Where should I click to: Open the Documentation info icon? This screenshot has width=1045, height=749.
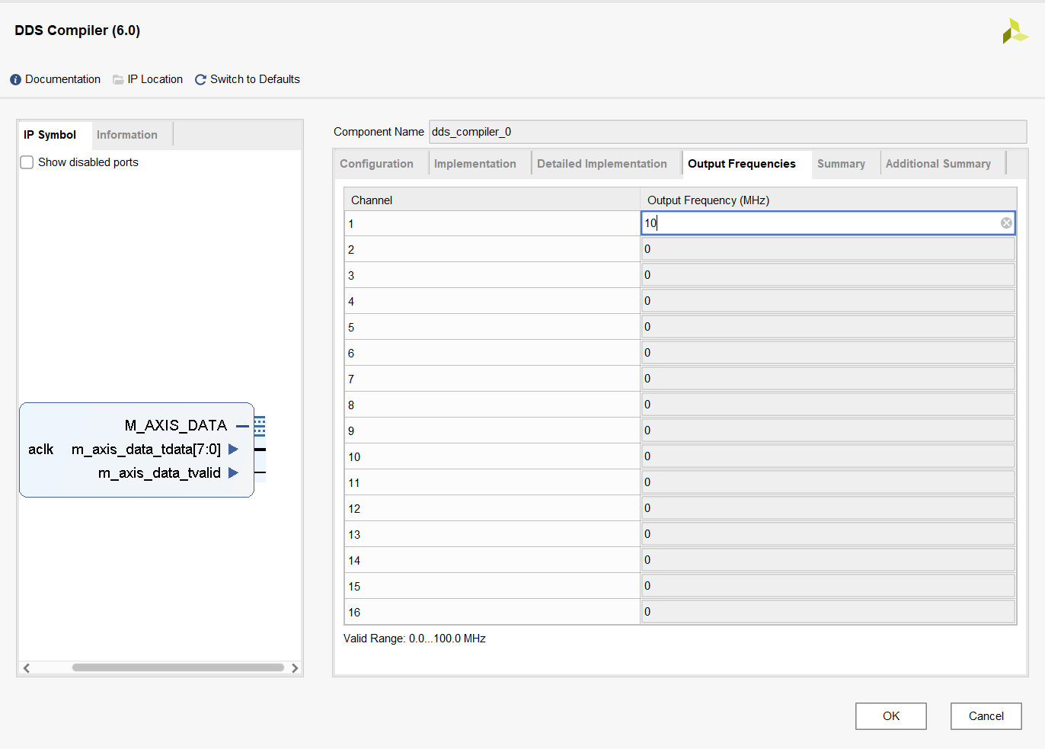(15, 80)
